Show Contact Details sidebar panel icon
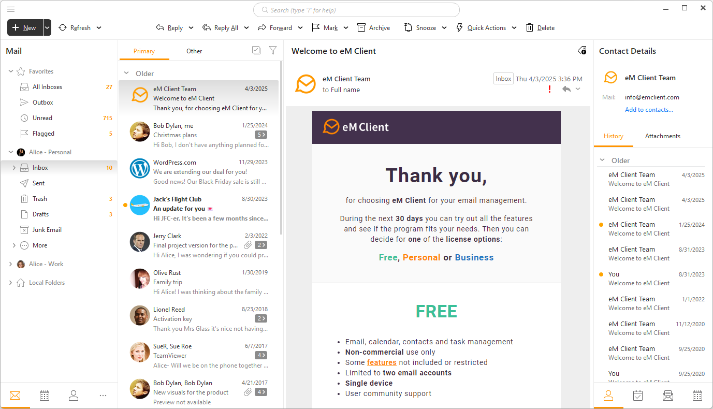Viewport: 713px width, 409px height. [x=608, y=396]
